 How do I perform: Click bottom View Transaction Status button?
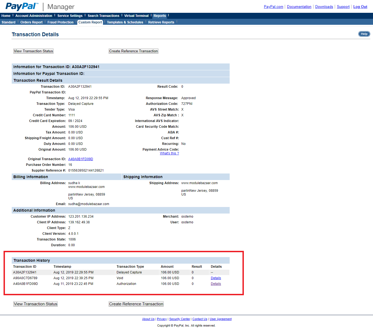[35, 304]
